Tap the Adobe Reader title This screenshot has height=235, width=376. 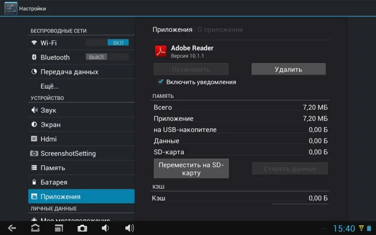click(192, 48)
